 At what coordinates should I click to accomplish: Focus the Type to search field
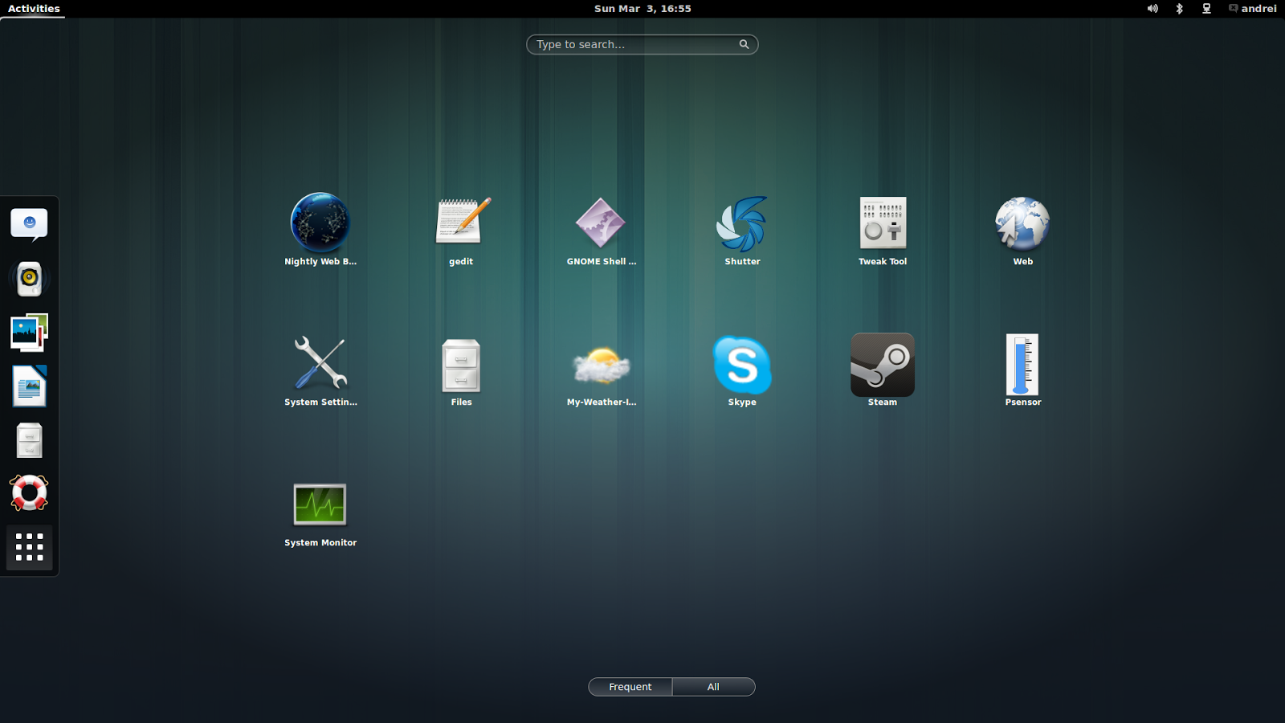tap(642, 44)
